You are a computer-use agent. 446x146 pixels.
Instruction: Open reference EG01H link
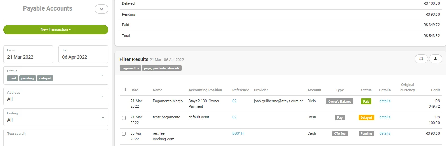click(x=238, y=133)
